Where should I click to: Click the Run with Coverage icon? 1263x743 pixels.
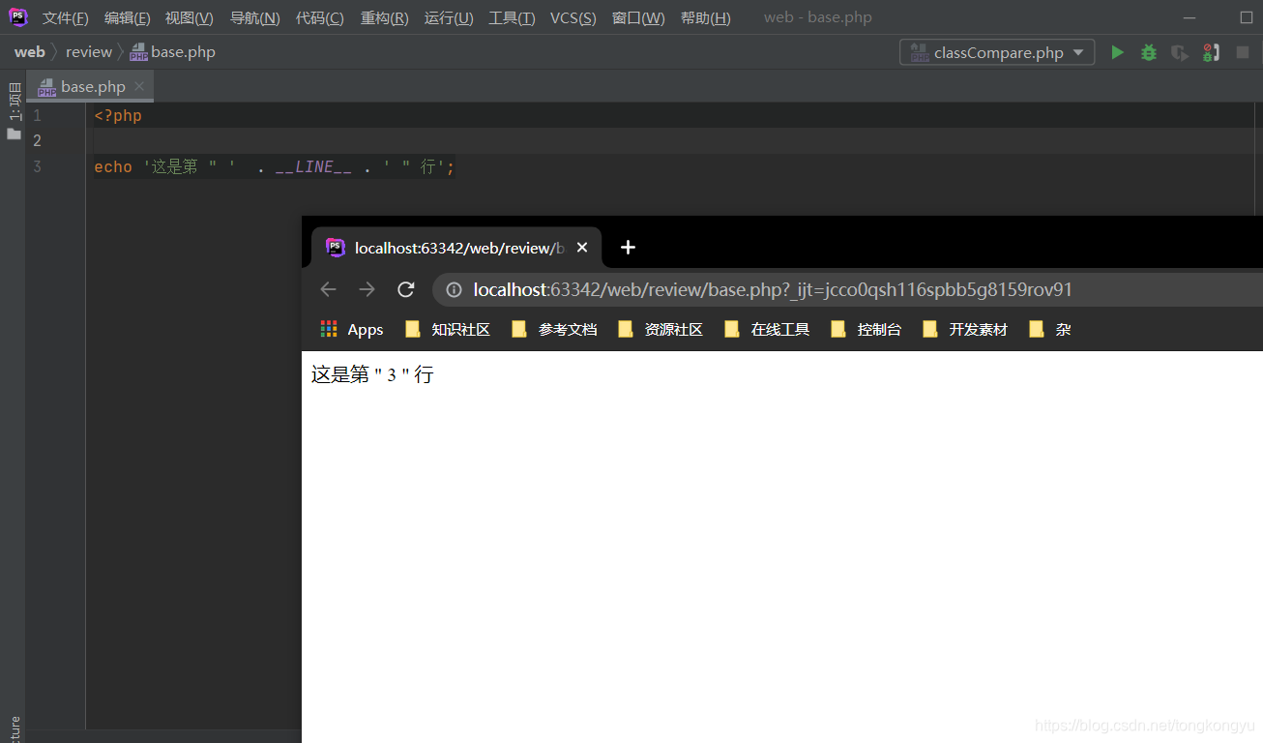pyautogui.click(x=1179, y=52)
